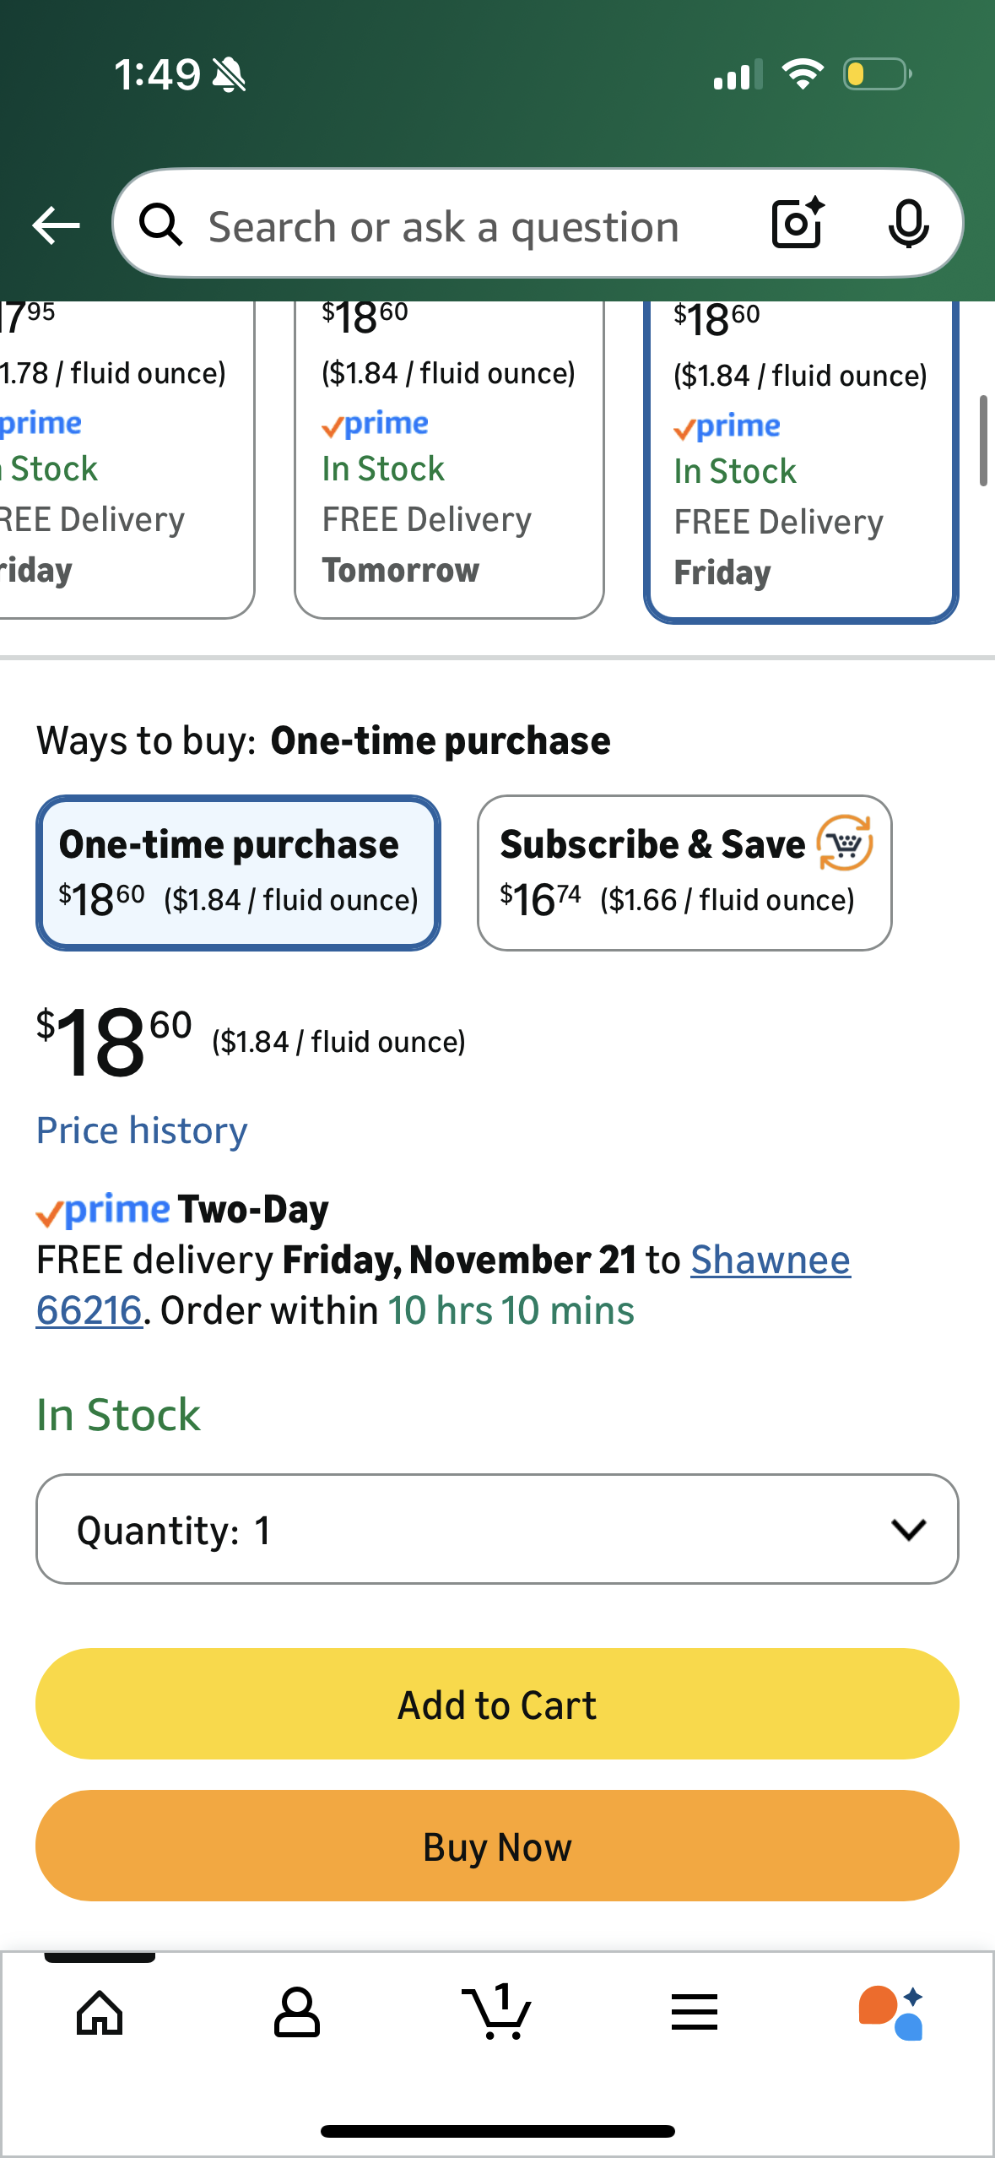
Task: Change delivery location Shawnee 66216
Action: [770, 1261]
